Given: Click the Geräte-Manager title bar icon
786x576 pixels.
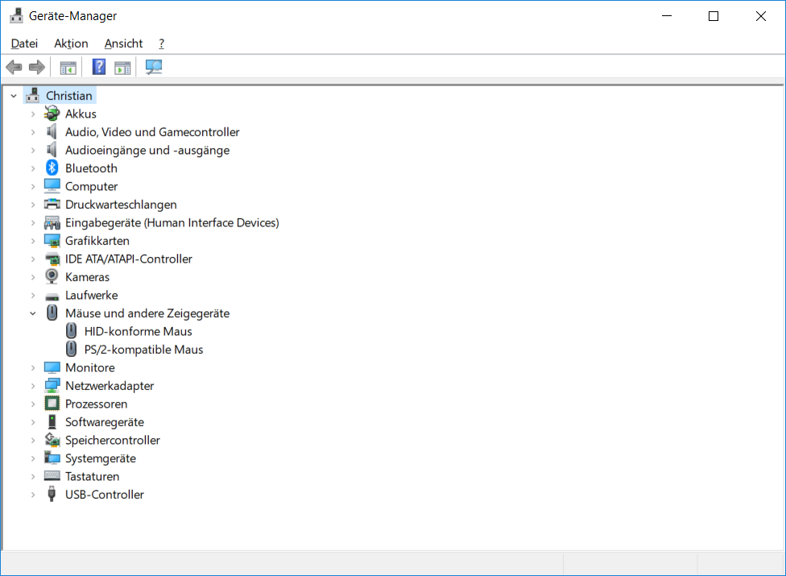Looking at the screenshot, I should point(17,15).
